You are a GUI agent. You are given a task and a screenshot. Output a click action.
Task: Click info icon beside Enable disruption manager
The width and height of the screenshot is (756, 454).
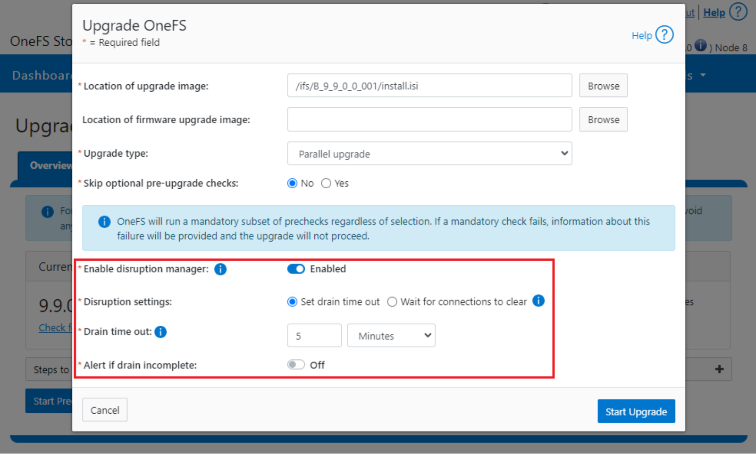220,269
